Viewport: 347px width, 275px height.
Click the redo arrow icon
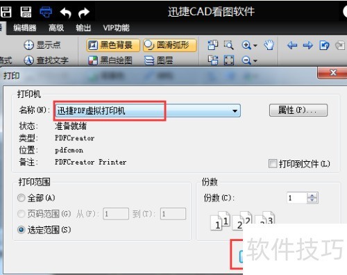pyautogui.click(x=83, y=12)
